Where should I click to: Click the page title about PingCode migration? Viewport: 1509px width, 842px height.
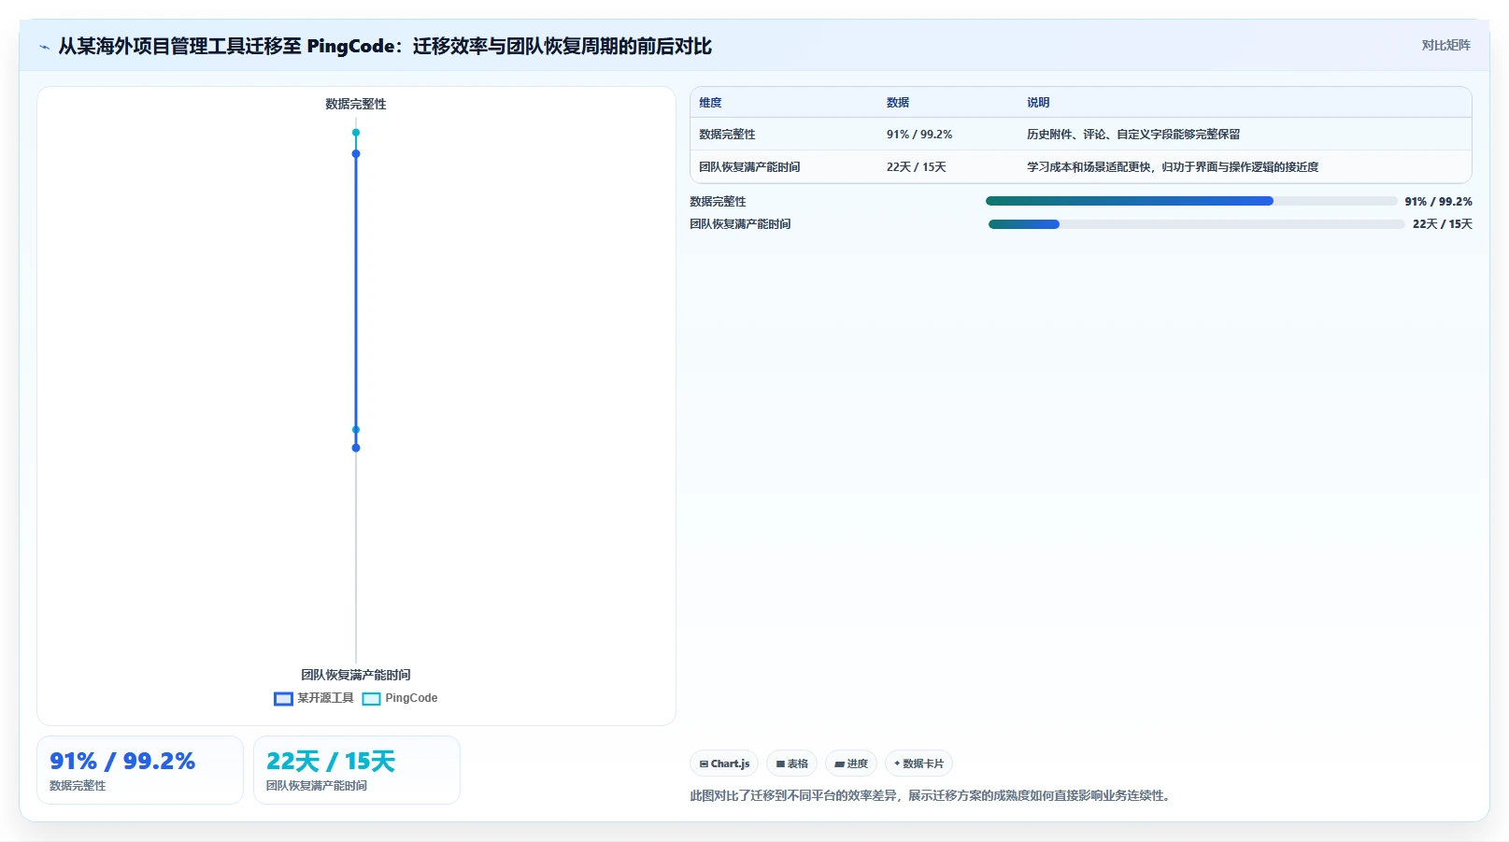tap(385, 46)
